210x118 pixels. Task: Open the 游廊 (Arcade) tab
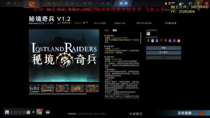click(x=123, y=3)
